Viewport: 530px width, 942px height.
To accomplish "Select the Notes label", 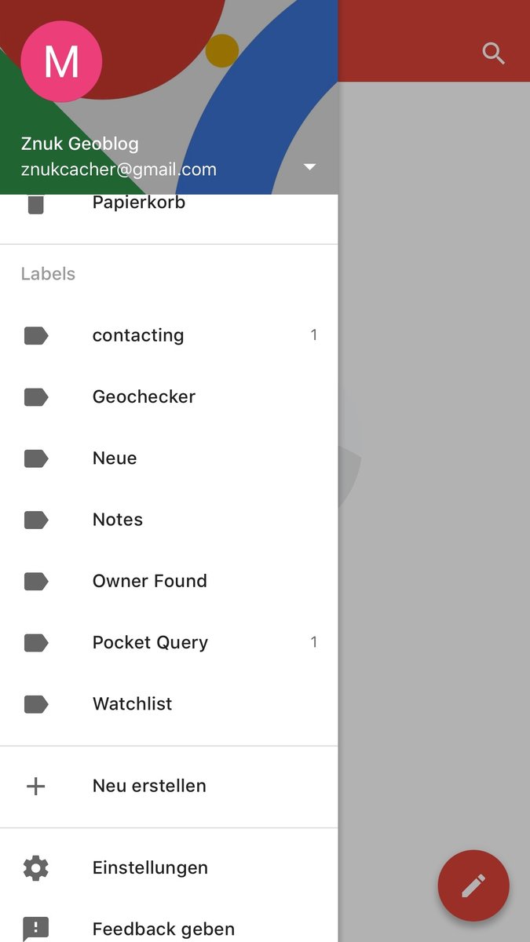I will [x=169, y=520].
